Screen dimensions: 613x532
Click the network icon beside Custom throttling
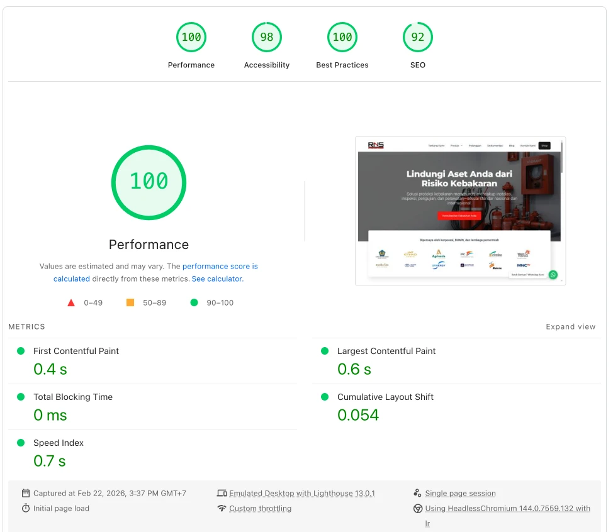tap(222, 509)
